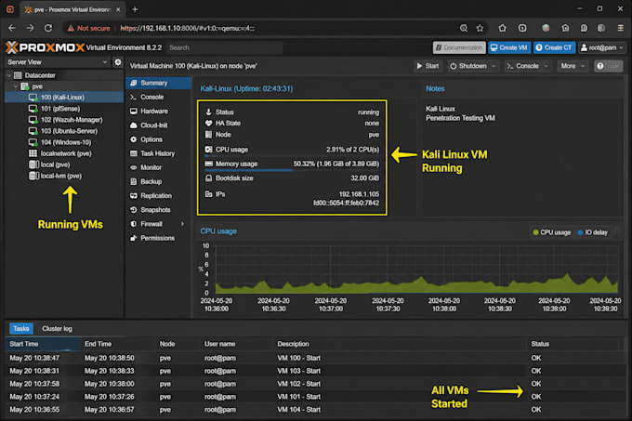The width and height of the screenshot is (632, 421).
Task: Sort by Description column header
Action: tap(400, 344)
